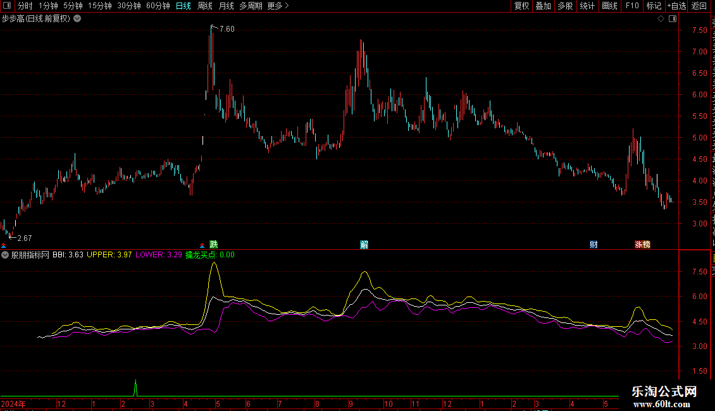Select the 15分钟 period tab

[100, 6]
